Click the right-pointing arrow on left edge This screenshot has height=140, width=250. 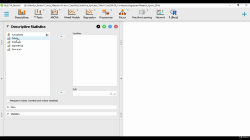click(x=2, y=79)
